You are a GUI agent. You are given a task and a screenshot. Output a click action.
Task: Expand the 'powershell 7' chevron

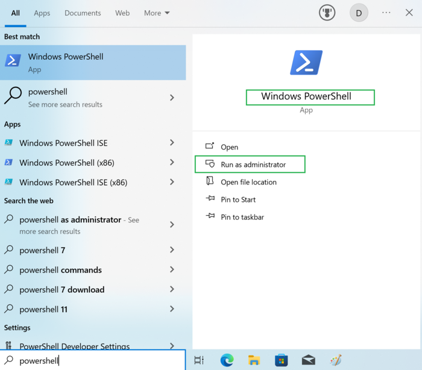[172, 249]
